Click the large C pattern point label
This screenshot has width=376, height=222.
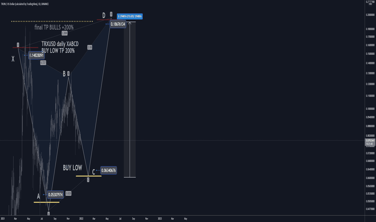(x=94, y=172)
